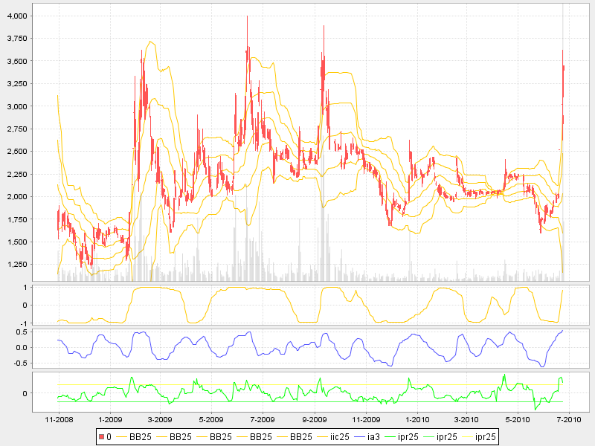
Task: Click the 5-2009 date axis label
Action: (x=212, y=420)
